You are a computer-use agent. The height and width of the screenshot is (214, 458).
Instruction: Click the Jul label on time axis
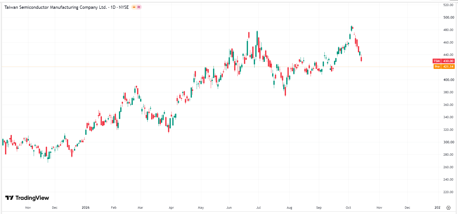(259, 208)
